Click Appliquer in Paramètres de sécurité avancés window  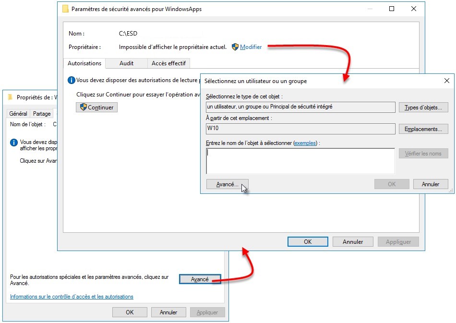click(x=398, y=241)
